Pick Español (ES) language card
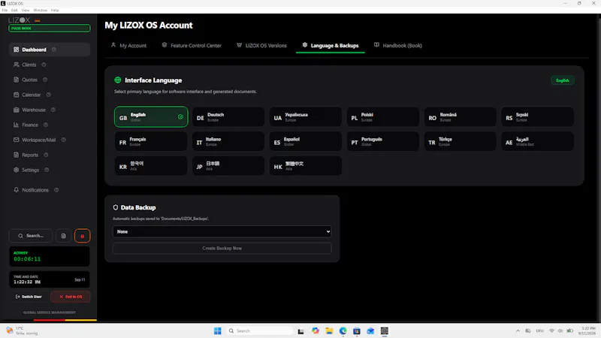Viewport: 601px width, 338px height. click(306, 141)
